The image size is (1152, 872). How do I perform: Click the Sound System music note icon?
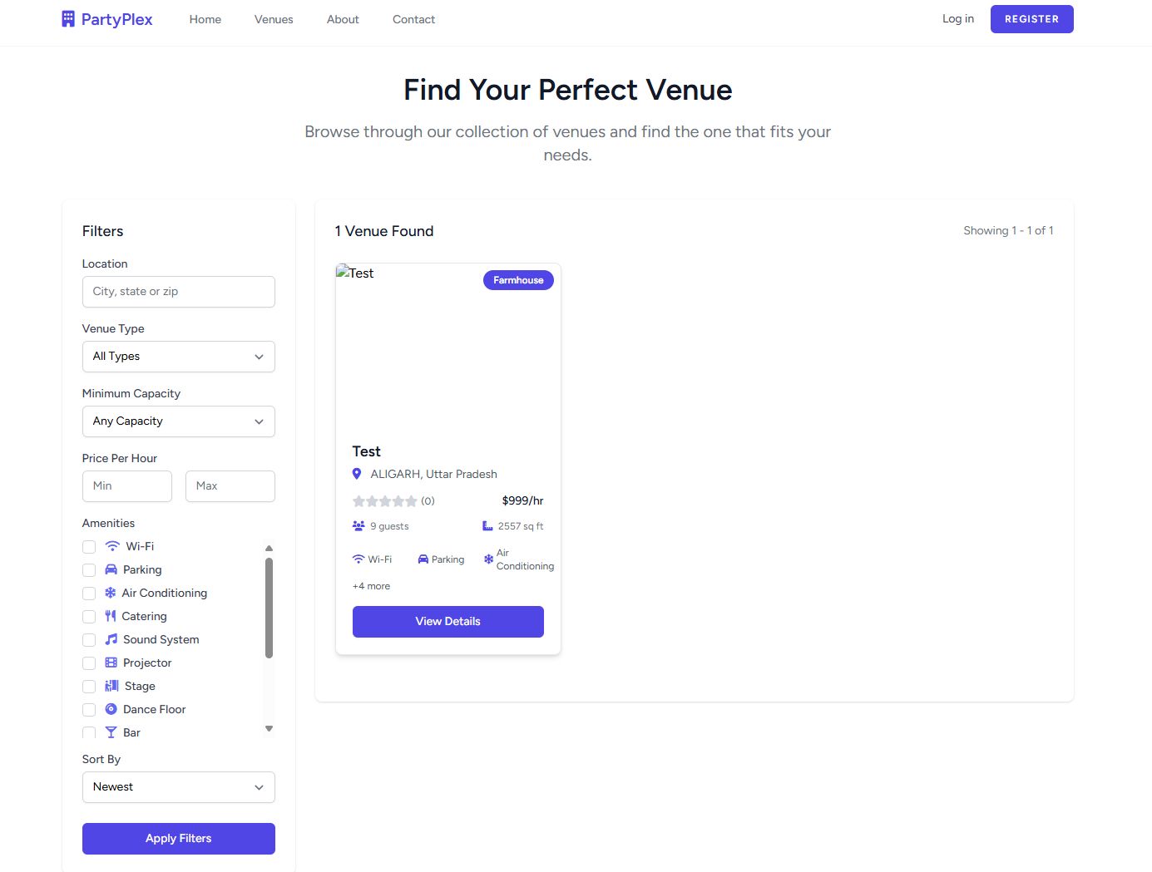(x=111, y=639)
